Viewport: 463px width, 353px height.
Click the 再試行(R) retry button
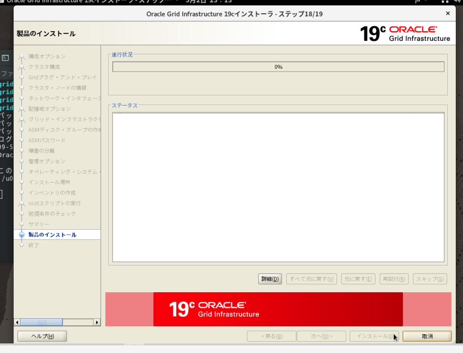click(394, 279)
